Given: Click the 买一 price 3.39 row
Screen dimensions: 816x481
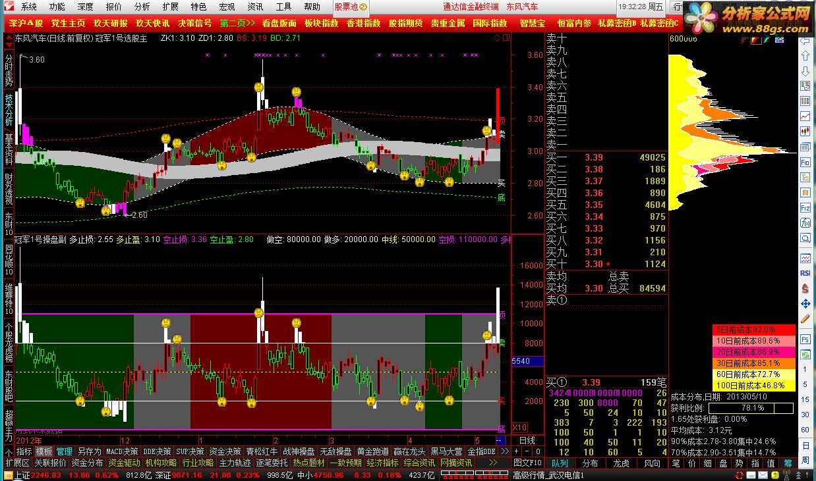Looking at the screenshot, I should [606, 158].
